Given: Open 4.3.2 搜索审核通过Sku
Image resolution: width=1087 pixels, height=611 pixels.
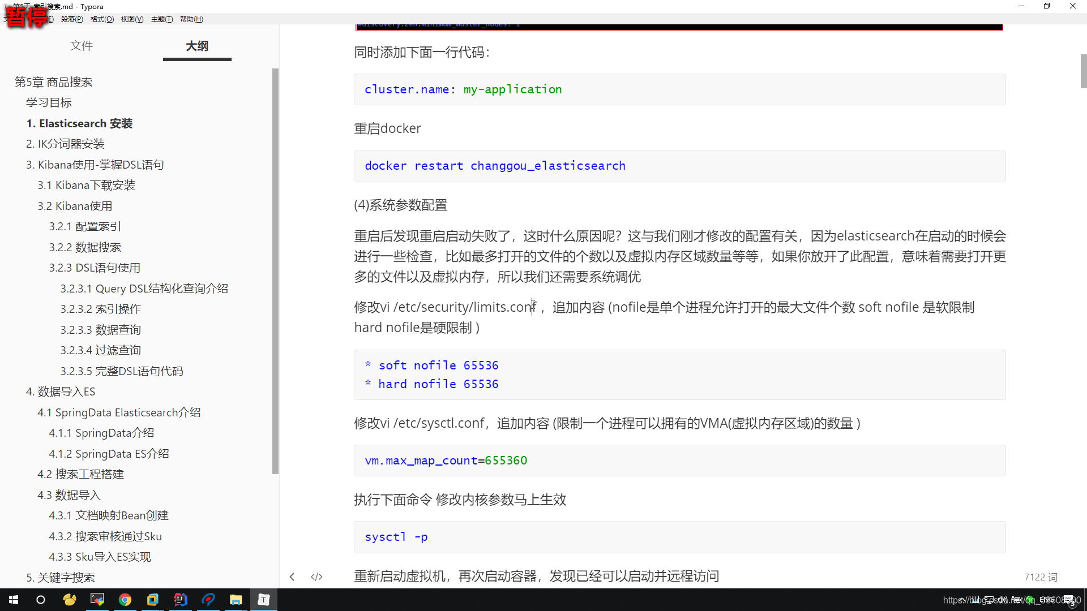Looking at the screenshot, I should tap(105, 536).
